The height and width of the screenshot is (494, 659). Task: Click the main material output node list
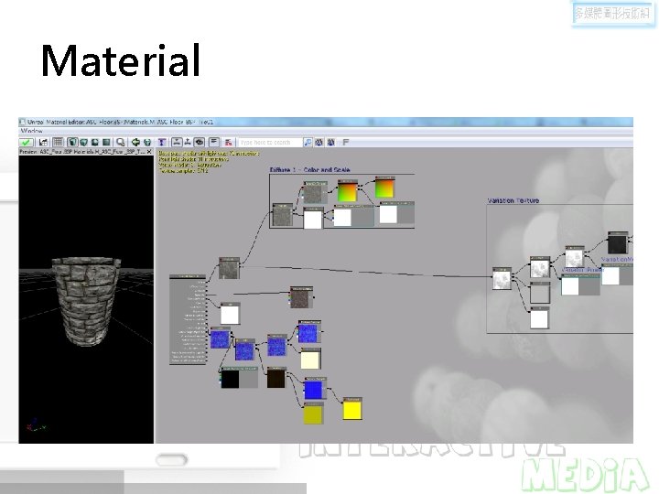pyautogui.click(x=188, y=319)
